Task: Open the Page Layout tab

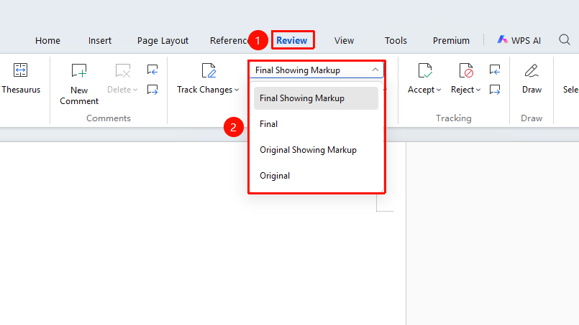Action: click(163, 40)
